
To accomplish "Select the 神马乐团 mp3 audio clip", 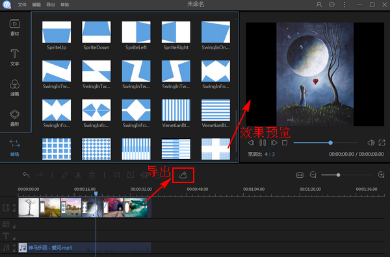I will coord(84,247).
